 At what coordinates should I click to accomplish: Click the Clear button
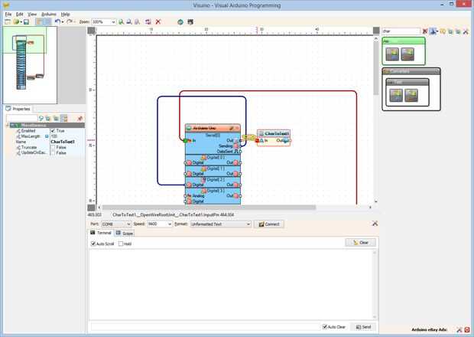tap(361, 243)
